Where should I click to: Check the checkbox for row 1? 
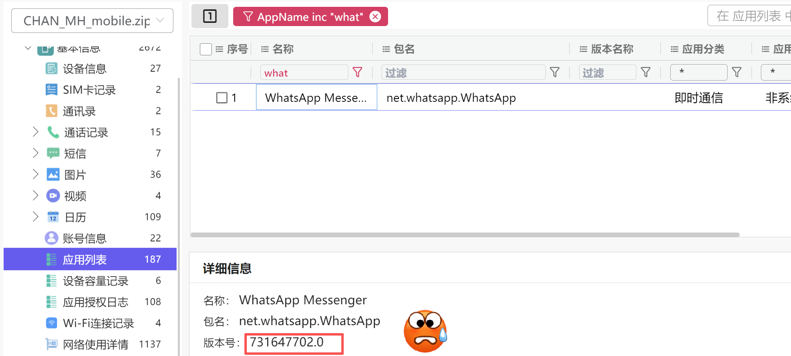[x=222, y=98]
